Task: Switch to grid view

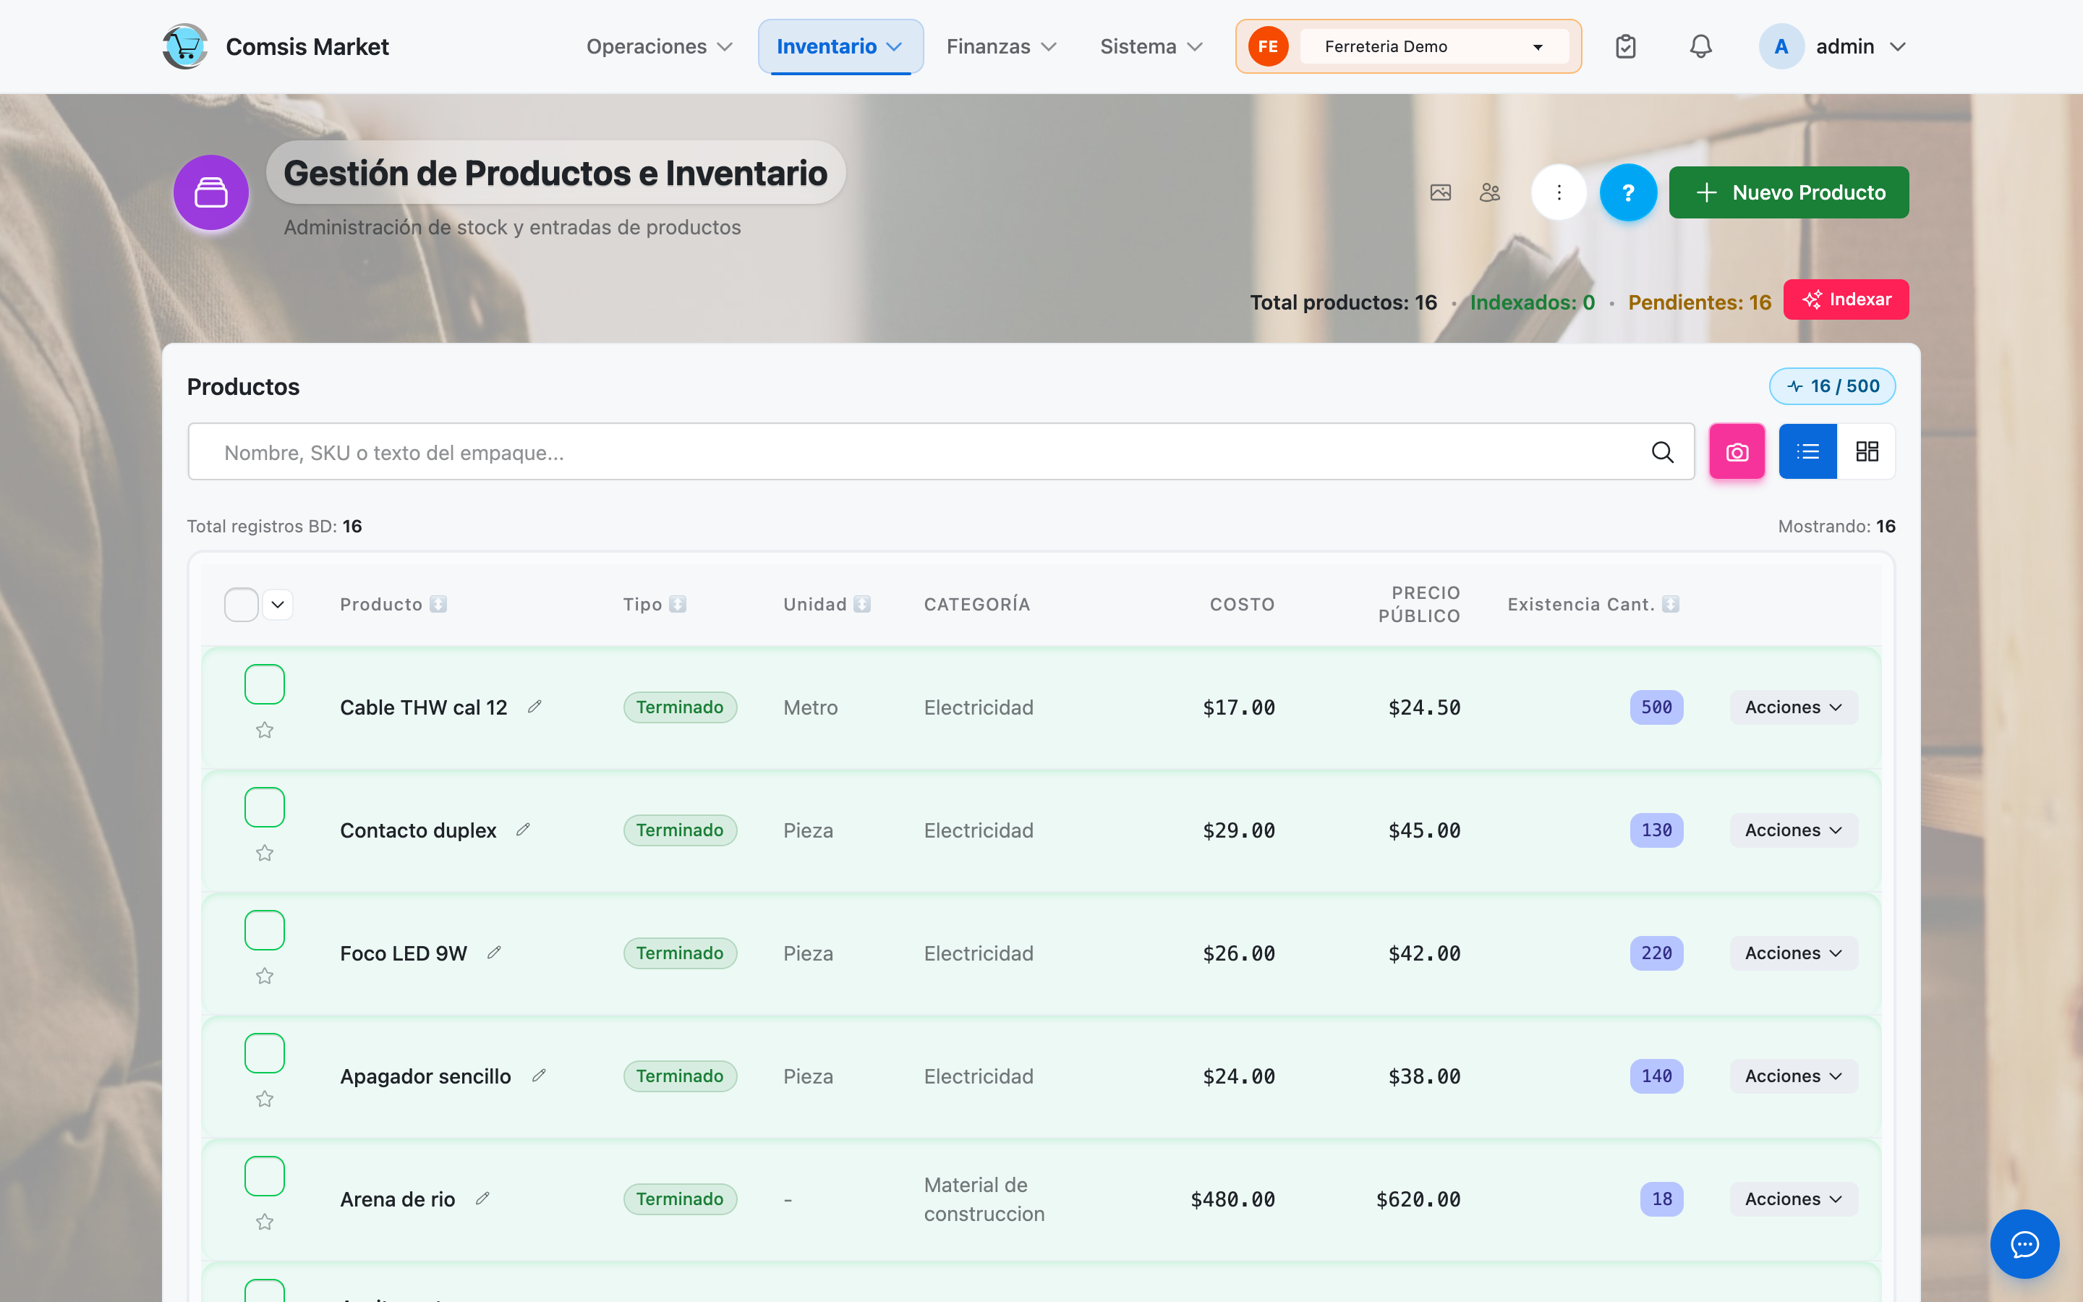Action: coord(1867,452)
